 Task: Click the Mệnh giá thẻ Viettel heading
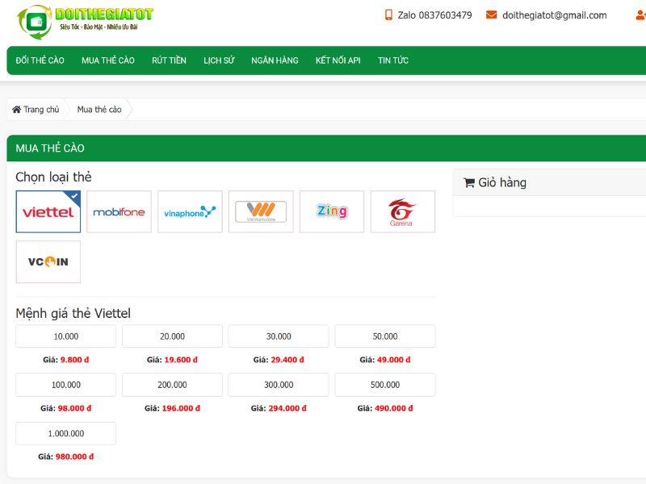click(73, 313)
